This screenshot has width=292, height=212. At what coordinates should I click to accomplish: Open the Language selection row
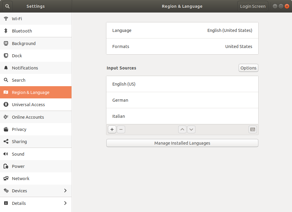(182, 30)
